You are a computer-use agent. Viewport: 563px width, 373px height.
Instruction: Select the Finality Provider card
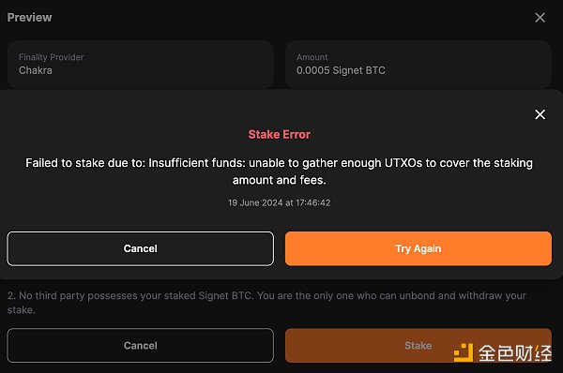pos(141,65)
